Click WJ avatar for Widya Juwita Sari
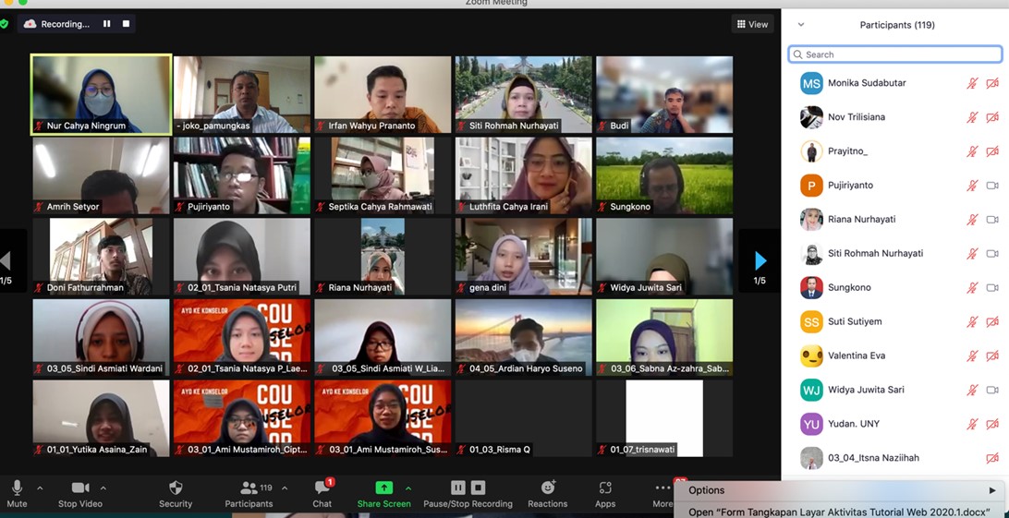1009x518 pixels. click(811, 390)
